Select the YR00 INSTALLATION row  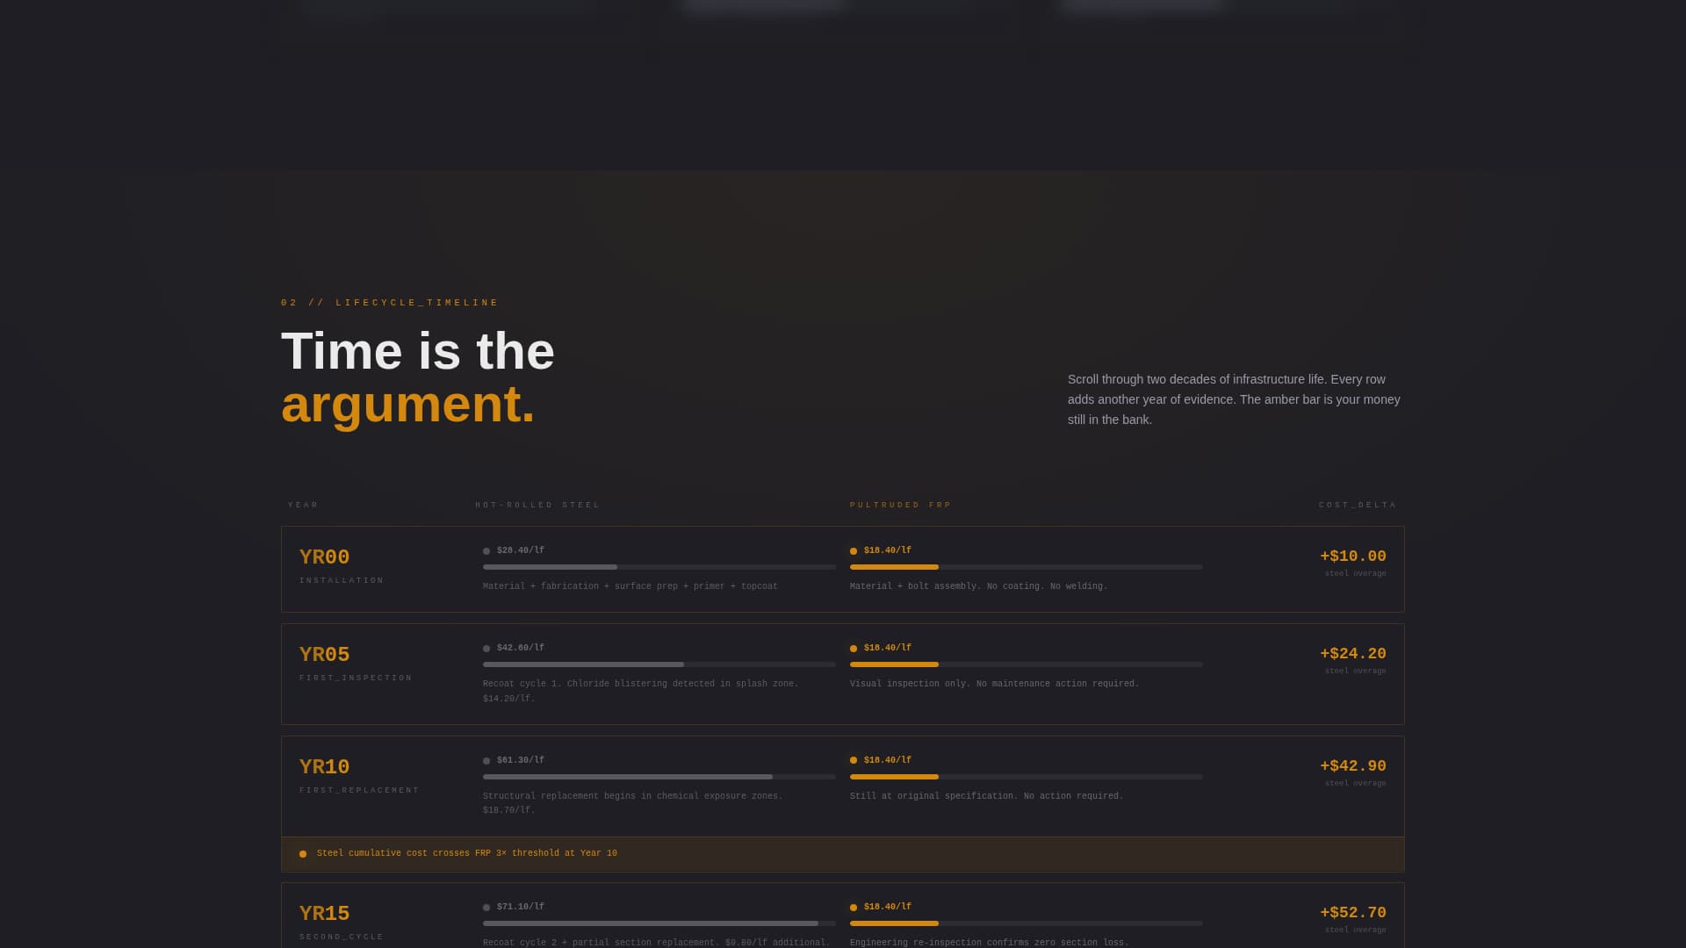tap(843, 568)
